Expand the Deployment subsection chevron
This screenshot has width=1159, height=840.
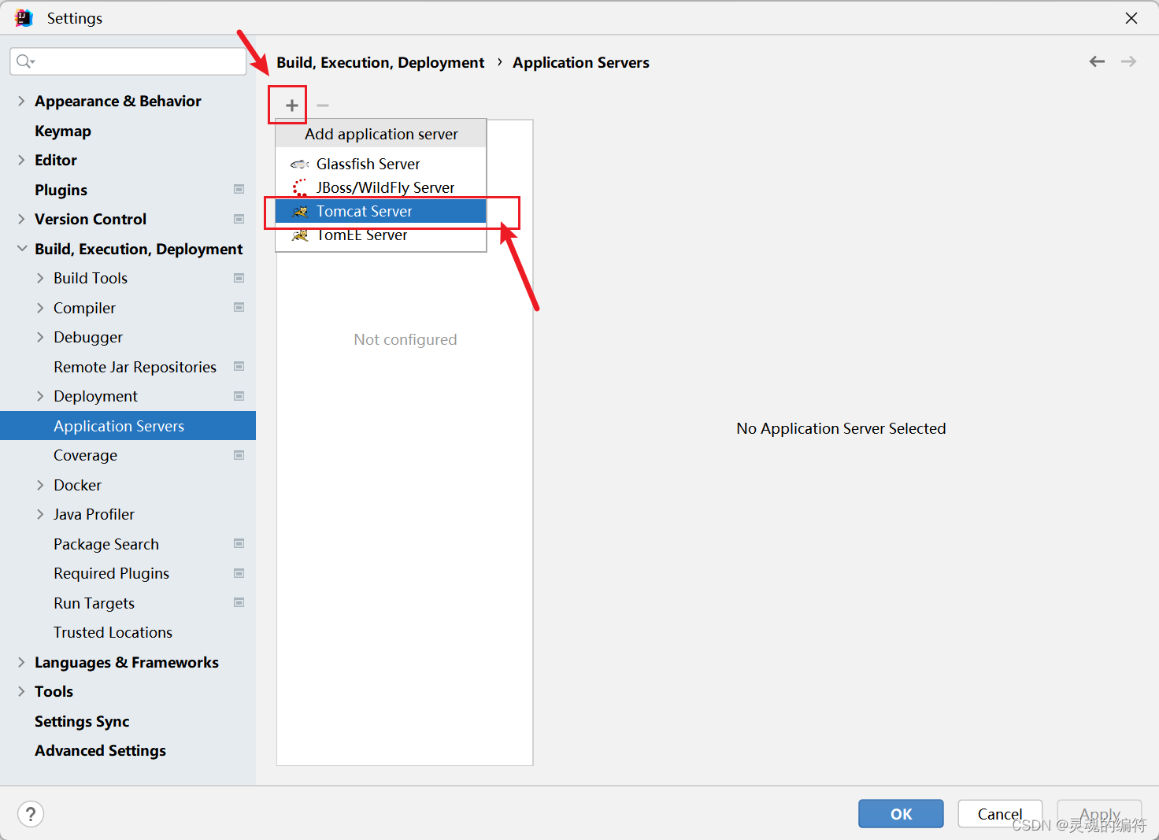pyautogui.click(x=40, y=396)
